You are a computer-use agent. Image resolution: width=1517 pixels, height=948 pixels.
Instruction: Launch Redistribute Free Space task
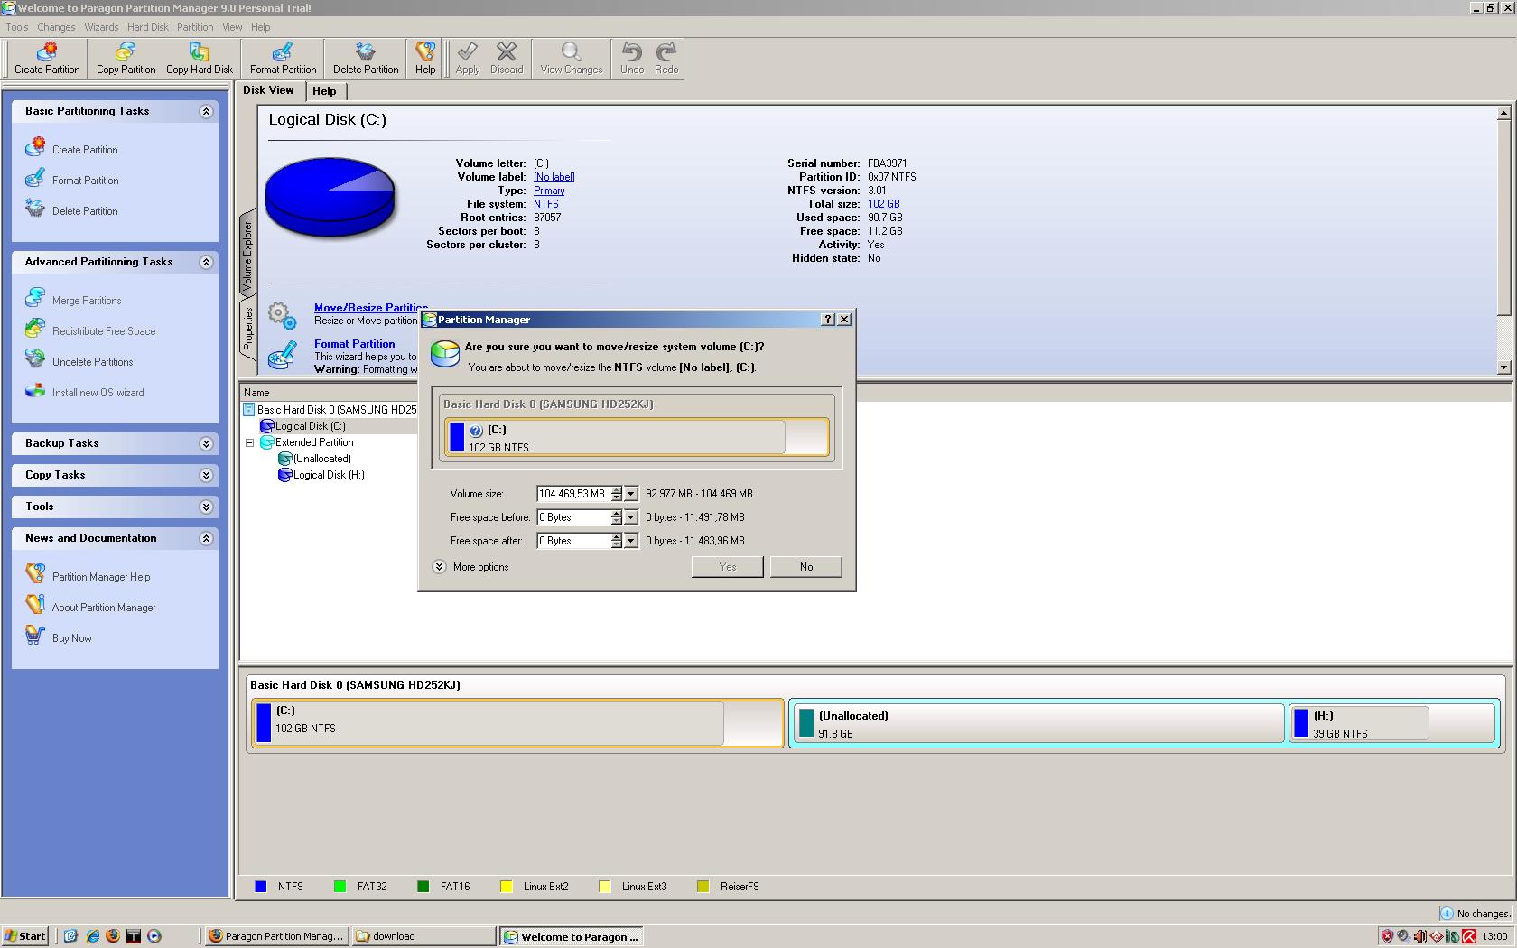coord(90,330)
